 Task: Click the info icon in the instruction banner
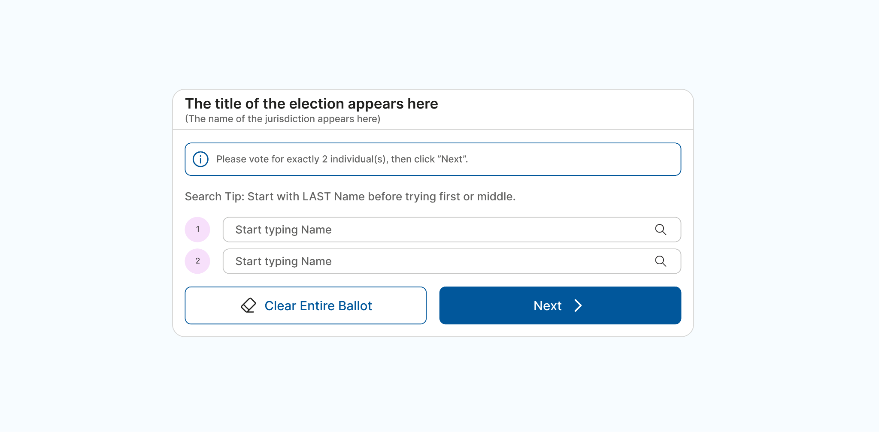200,159
